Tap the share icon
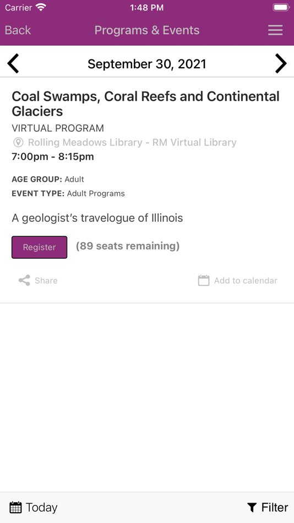294x523 pixels. coord(24,281)
